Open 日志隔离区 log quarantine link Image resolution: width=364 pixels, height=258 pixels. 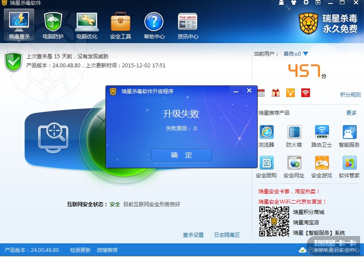(x=227, y=235)
